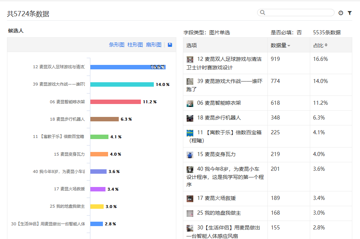Click the 16.6% cell in table
Viewport: 360px width, 239px height.
pyautogui.click(x=321, y=59)
